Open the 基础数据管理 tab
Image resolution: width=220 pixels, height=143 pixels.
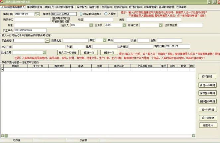point(166,7)
